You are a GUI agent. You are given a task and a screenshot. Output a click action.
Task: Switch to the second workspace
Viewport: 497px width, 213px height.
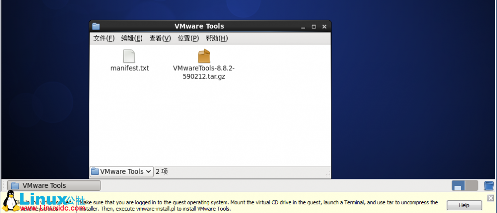pyautogui.click(x=471, y=185)
